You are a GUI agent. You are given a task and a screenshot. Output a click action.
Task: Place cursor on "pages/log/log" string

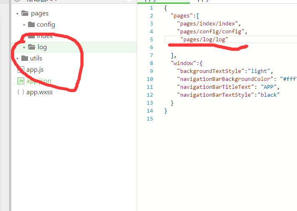[x=204, y=39]
